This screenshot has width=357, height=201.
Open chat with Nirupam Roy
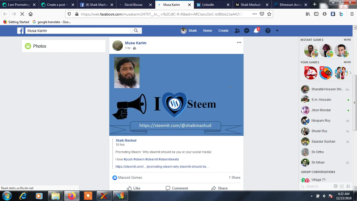[x=325, y=121]
